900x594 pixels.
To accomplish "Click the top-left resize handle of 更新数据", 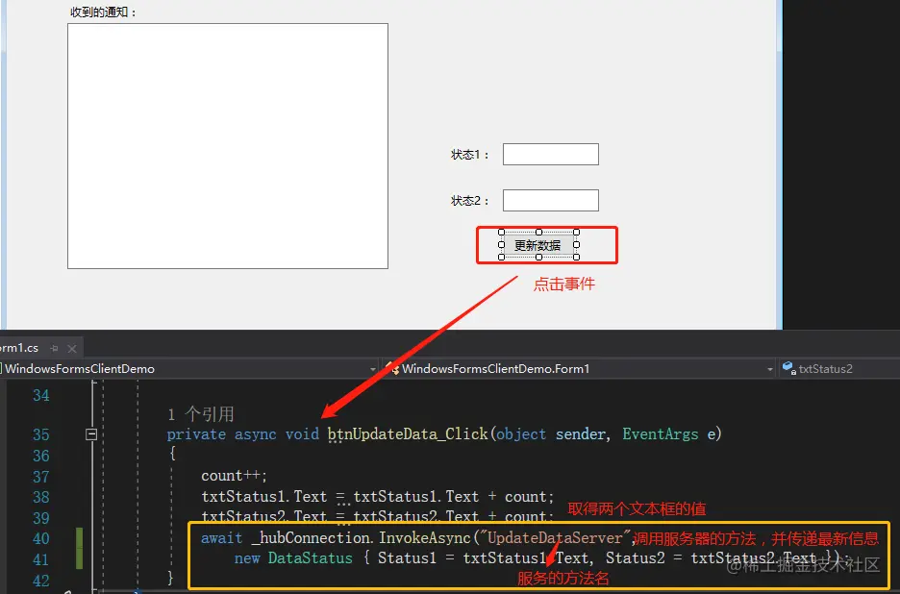I will pos(501,233).
